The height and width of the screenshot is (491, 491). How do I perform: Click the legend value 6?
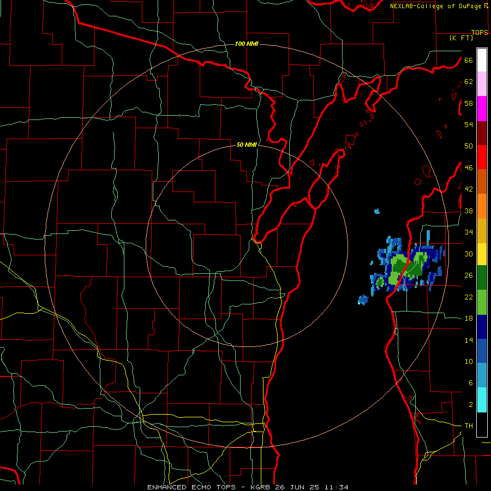pyautogui.click(x=470, y=382)
